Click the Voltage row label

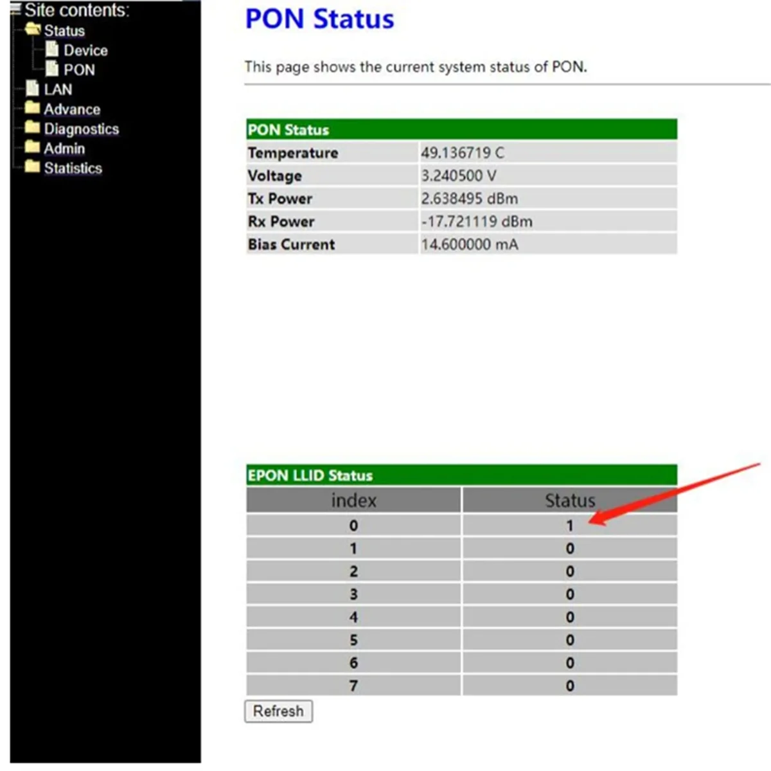point(275,175)
